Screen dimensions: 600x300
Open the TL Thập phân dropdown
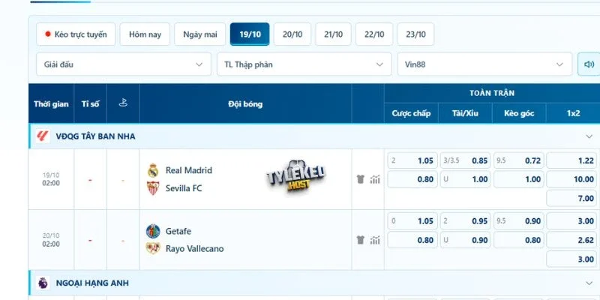[x=304, y=64]
